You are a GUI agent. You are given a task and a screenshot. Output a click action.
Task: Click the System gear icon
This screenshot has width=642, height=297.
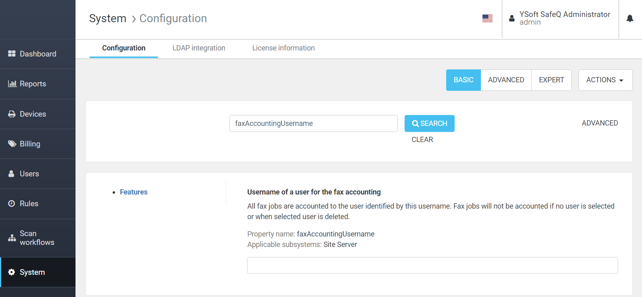click(x=12, y=272)
